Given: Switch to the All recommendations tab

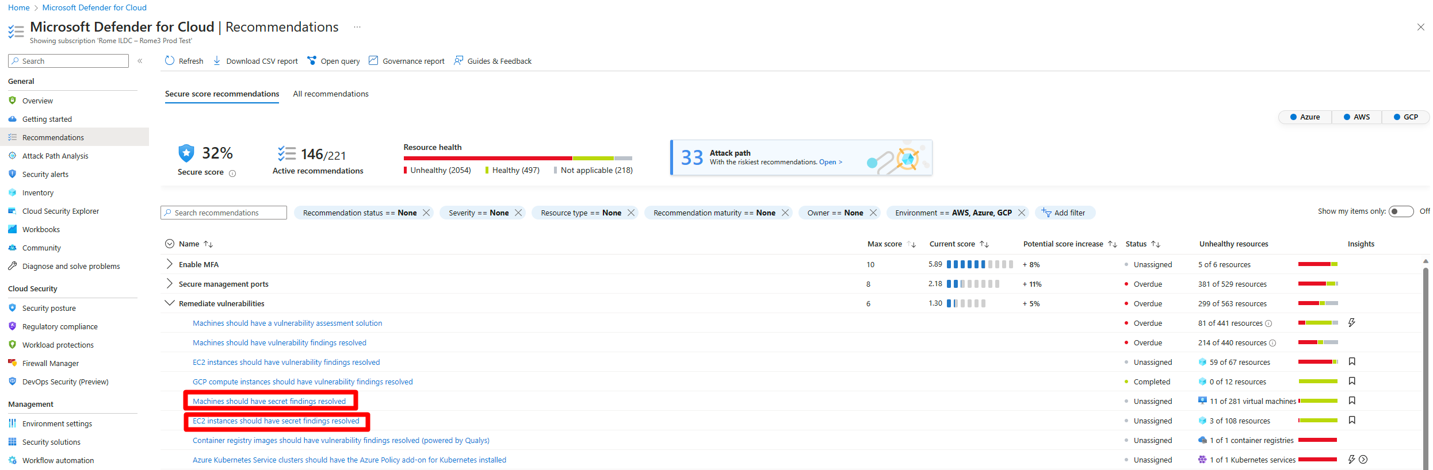Looking at the screenshot, I should point(331,94).
